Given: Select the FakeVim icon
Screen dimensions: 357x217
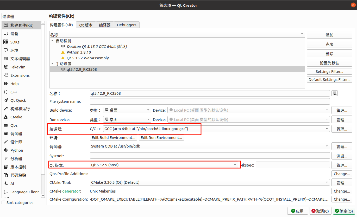Looking at the screenshot, I should tap(5, 67).
